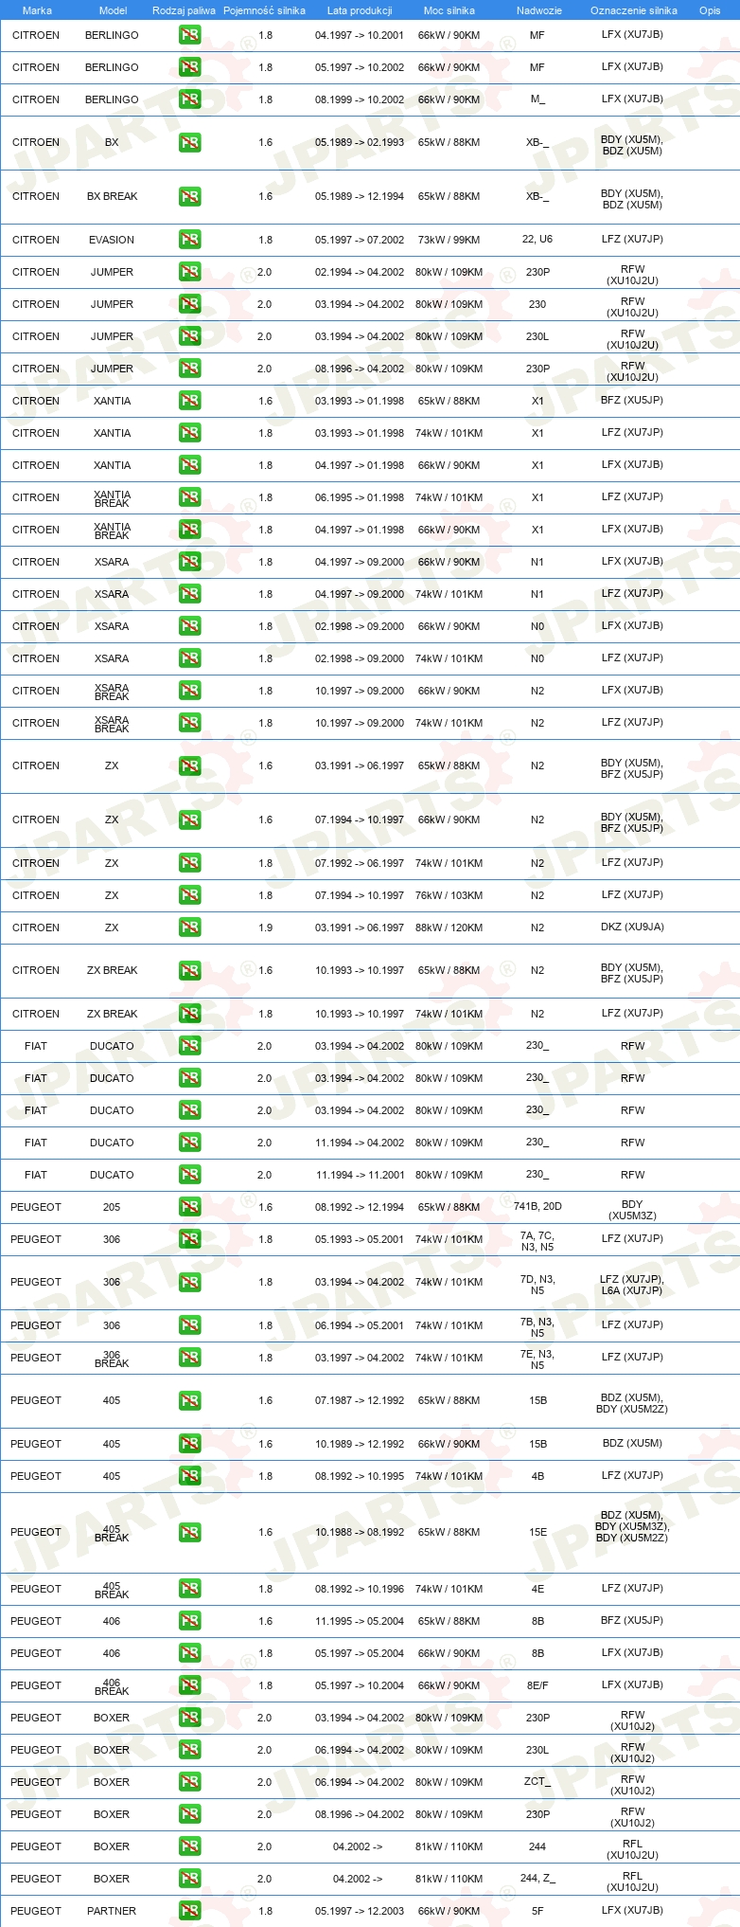Image resolution: width=740 pixels, height=1927 pixels.
Task: Click the chassis cell reading 741B, 20D
Action: pyautogui.click(x=537, y=1207)
